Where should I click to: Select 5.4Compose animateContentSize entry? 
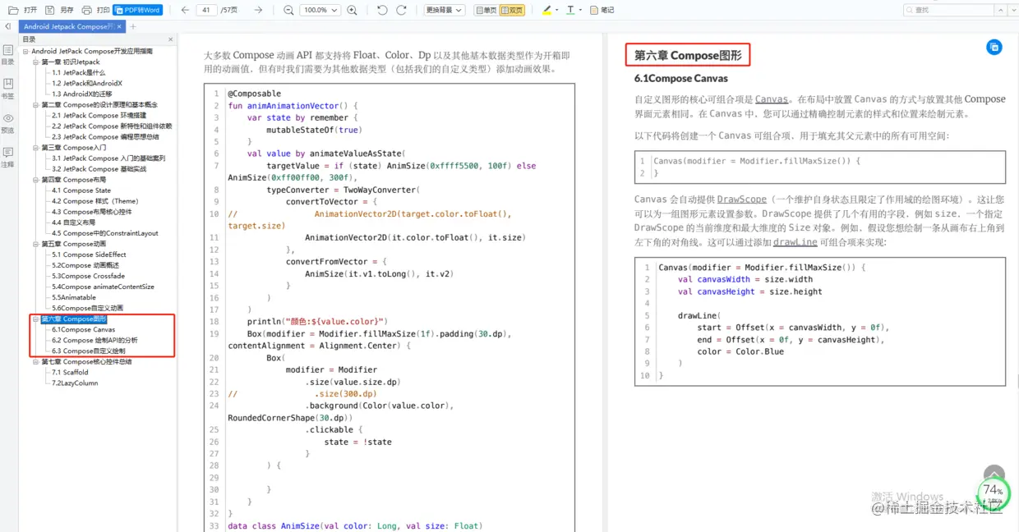(x=103, y=287)
